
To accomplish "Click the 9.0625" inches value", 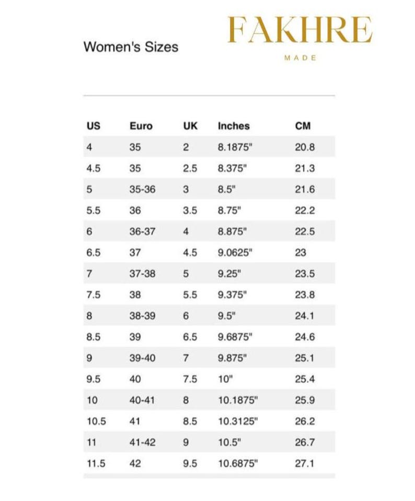I will pyautogui.click(x=235, y=252).
